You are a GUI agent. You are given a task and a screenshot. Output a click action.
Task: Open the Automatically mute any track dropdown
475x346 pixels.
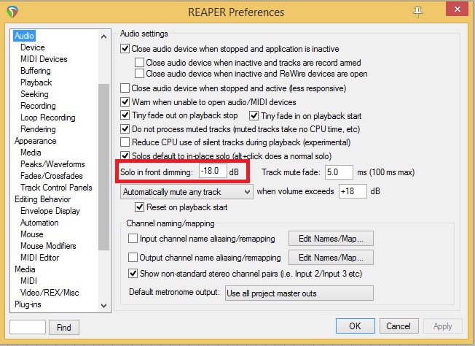(187, 192)
